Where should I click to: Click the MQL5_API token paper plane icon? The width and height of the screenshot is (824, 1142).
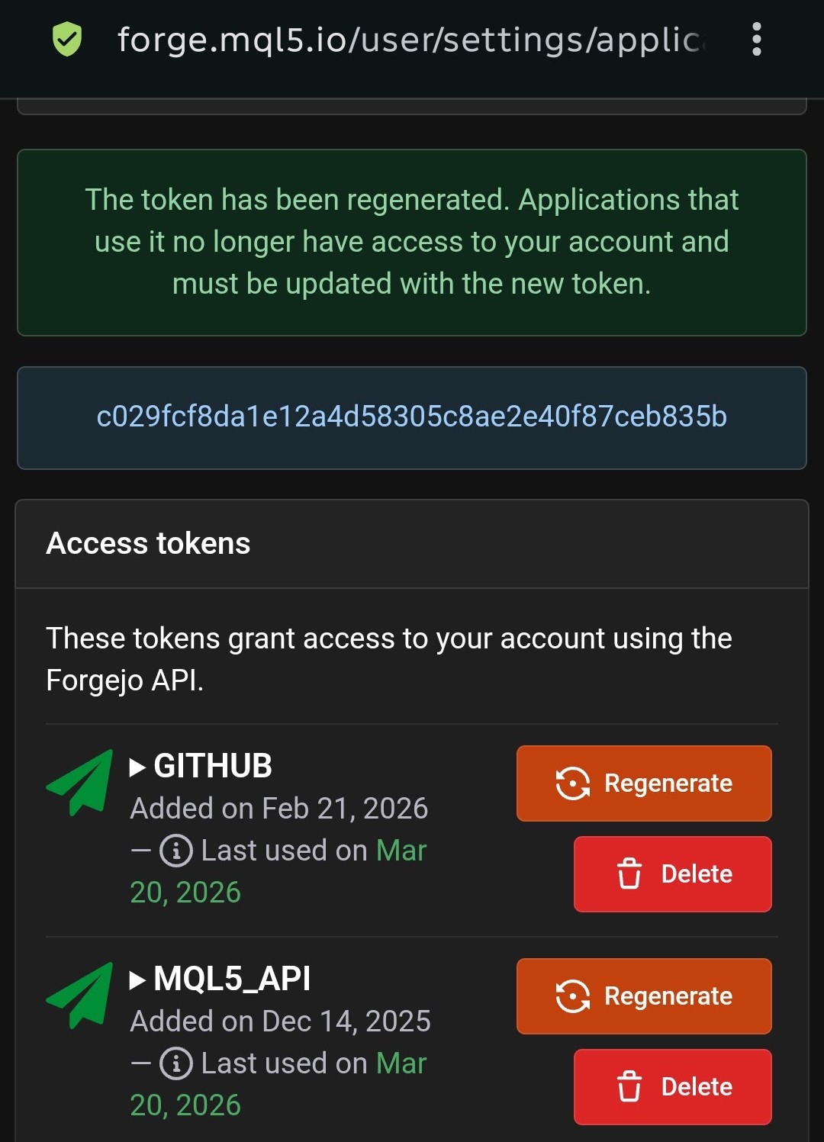click(79, 996)
